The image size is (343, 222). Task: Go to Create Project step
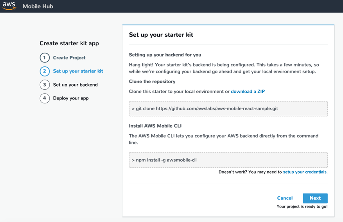pyautogui.click(x=69, y=58)
